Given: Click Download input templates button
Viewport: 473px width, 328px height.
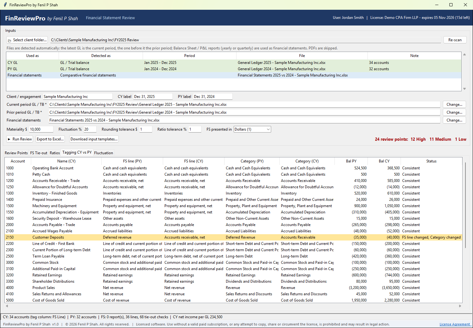Looking at the screenshot, I should [x=94, y=139].
